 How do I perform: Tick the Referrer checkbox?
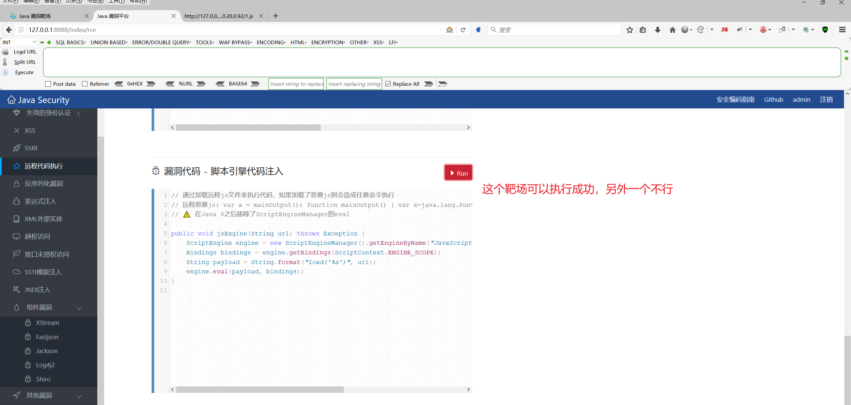(85, 84)
